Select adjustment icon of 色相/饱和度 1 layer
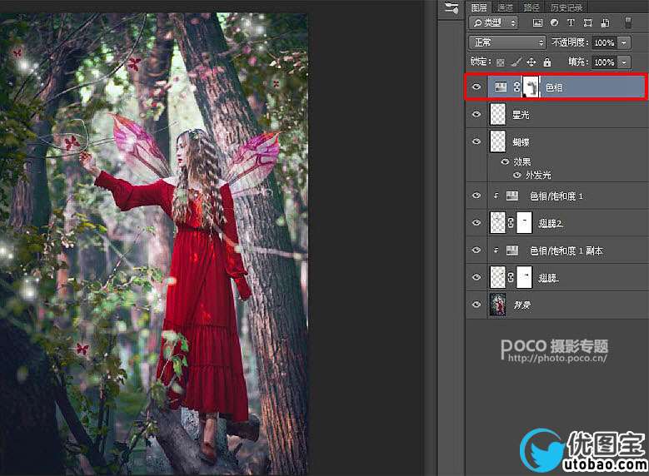 [512, 196]
